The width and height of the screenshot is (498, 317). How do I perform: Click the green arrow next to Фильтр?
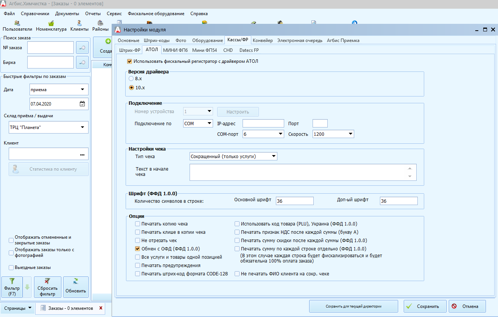(27, 287)
